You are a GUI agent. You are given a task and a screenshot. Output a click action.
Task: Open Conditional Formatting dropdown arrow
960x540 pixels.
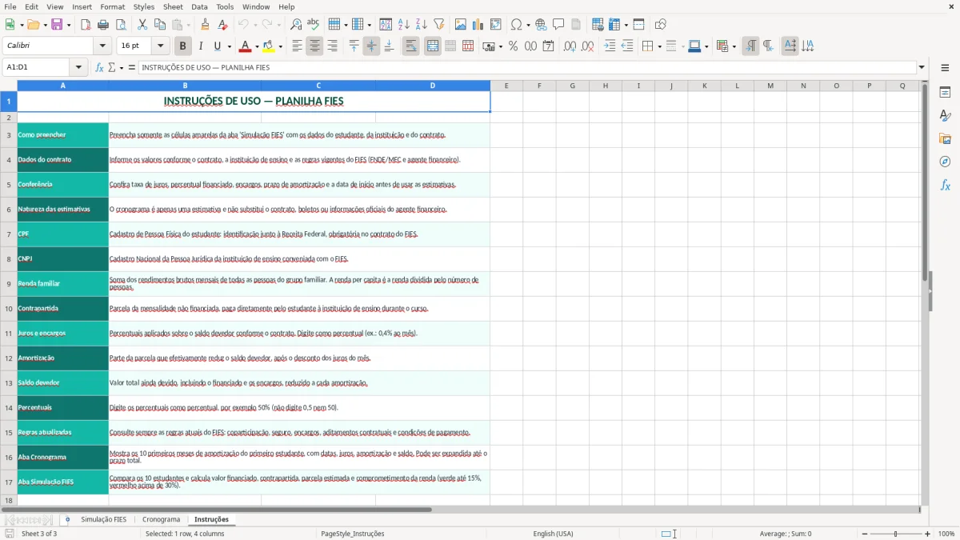(x=734, y=46)
